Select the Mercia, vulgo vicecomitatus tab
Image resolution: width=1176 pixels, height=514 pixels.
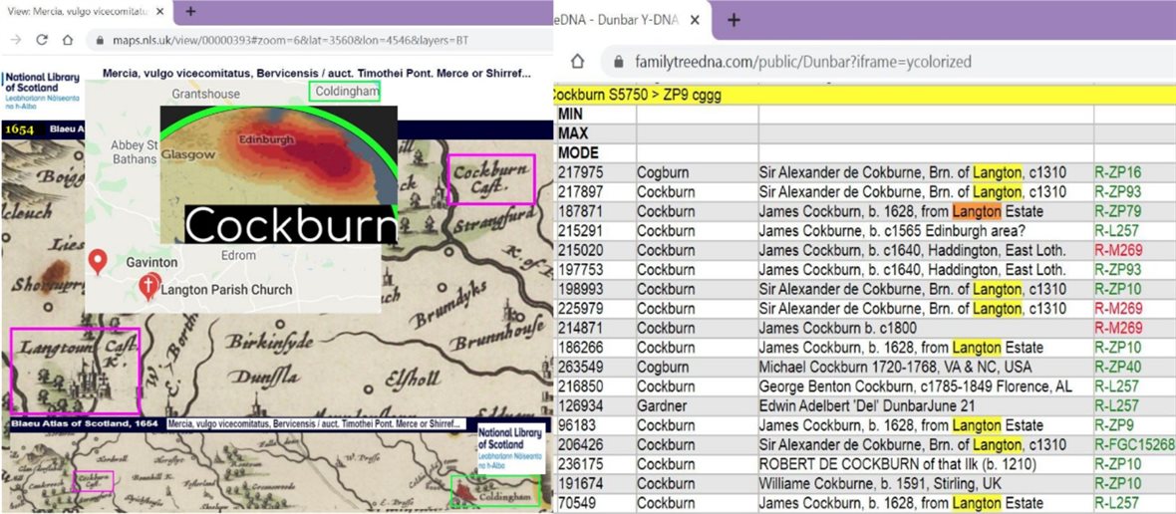coord(75,12)
